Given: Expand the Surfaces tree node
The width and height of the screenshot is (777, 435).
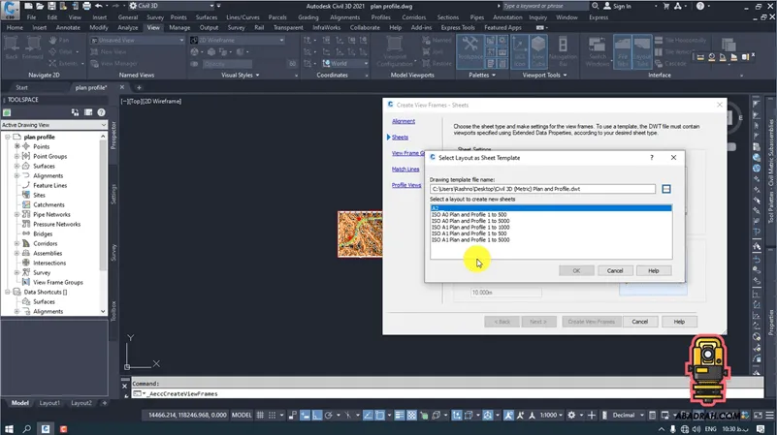Looking at the screenshot, I should point(16,166).
